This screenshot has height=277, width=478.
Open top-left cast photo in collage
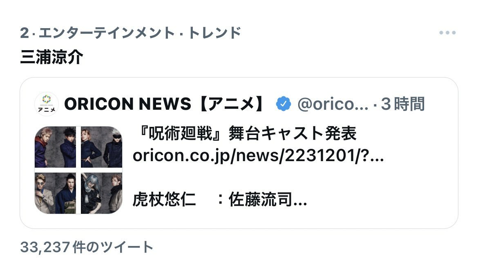[x=55, y=147]
